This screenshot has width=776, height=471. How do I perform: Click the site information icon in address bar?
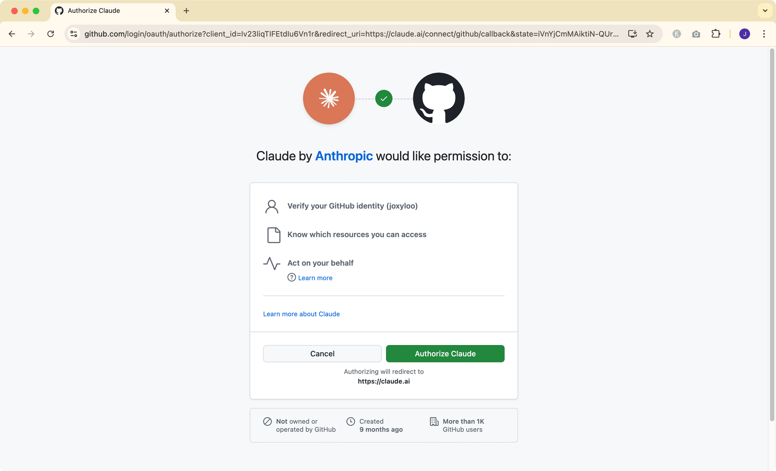(74, 34)
